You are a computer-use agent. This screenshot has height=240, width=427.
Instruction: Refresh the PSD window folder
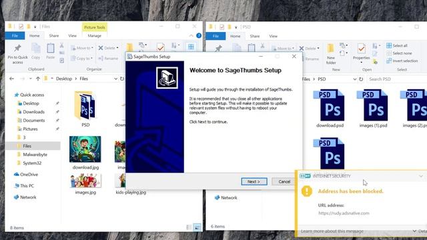[361, 79]
